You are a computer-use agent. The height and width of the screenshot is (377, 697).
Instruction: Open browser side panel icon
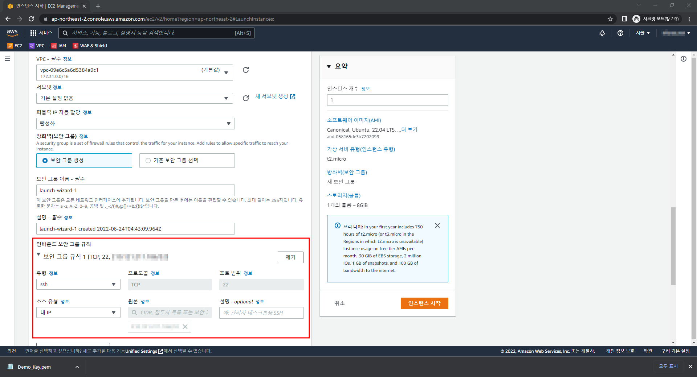(x=624, y=19)
